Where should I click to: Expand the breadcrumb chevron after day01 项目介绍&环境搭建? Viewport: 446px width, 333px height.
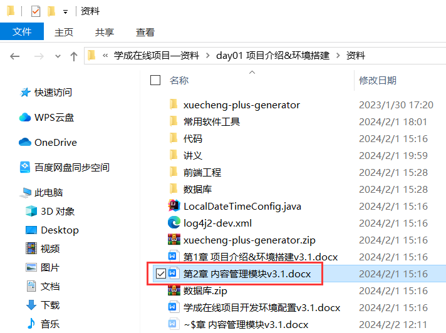pos(338,56)
